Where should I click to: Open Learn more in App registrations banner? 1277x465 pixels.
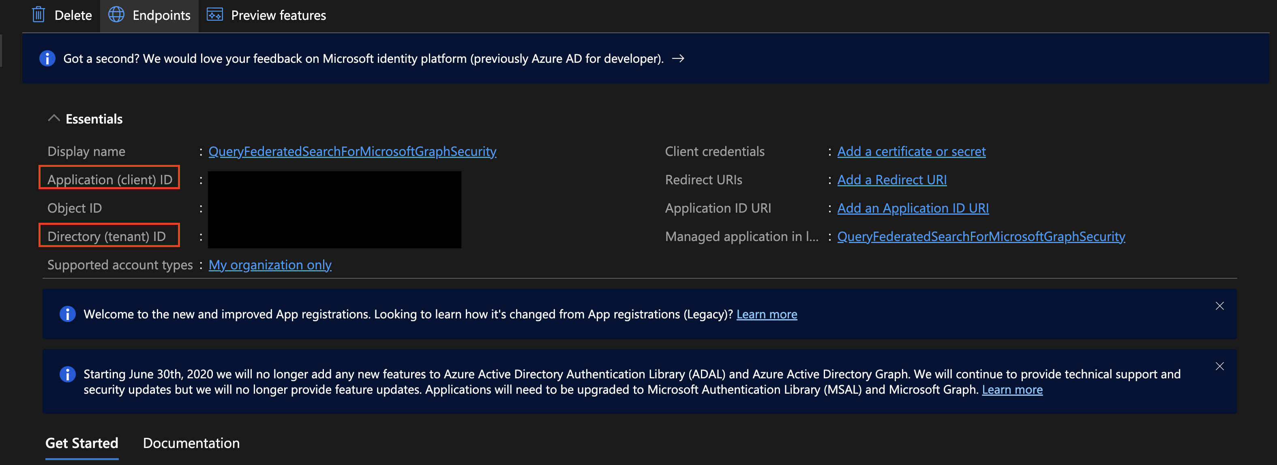point(766,314)
